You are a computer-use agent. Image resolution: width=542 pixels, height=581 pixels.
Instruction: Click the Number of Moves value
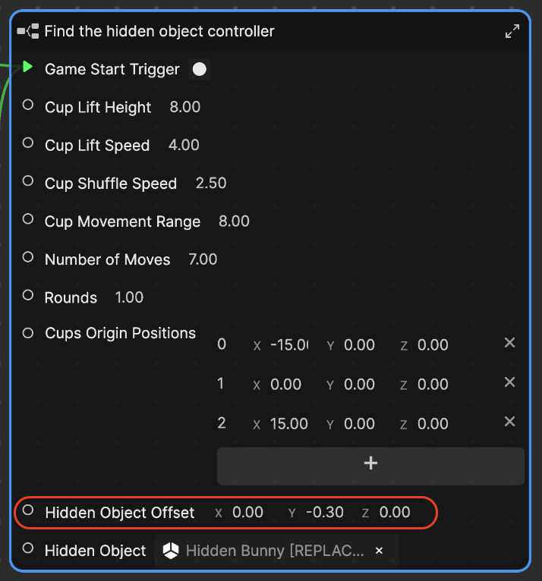203,259
